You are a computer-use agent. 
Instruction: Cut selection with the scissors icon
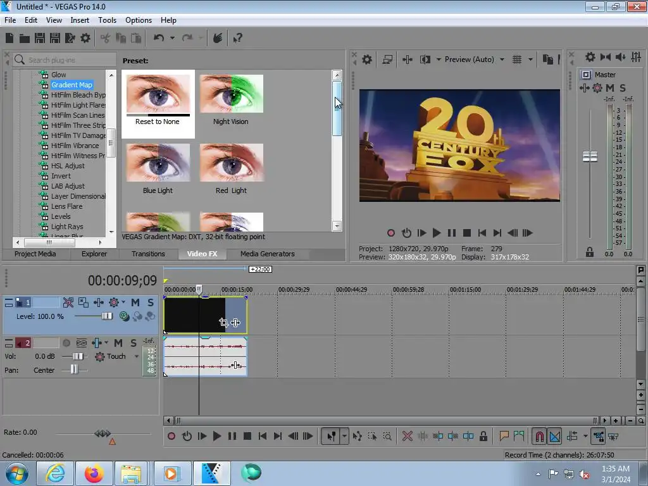point(106,38)
